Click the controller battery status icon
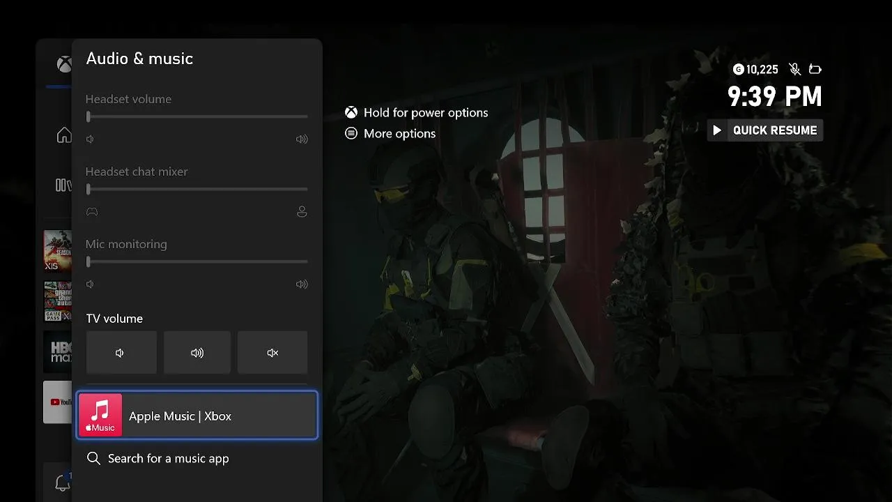The width and height of the screenshot is (892, 502). (x=815, y=69)
